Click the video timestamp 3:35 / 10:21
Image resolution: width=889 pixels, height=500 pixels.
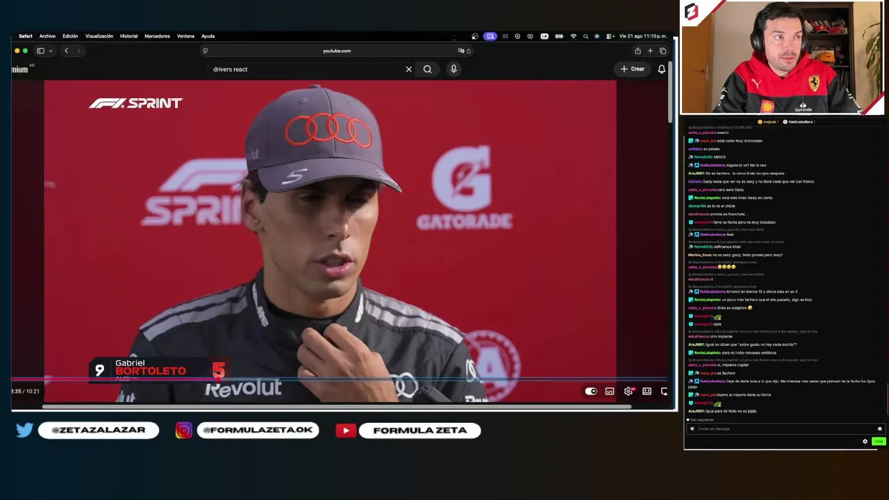coord(26,392)
